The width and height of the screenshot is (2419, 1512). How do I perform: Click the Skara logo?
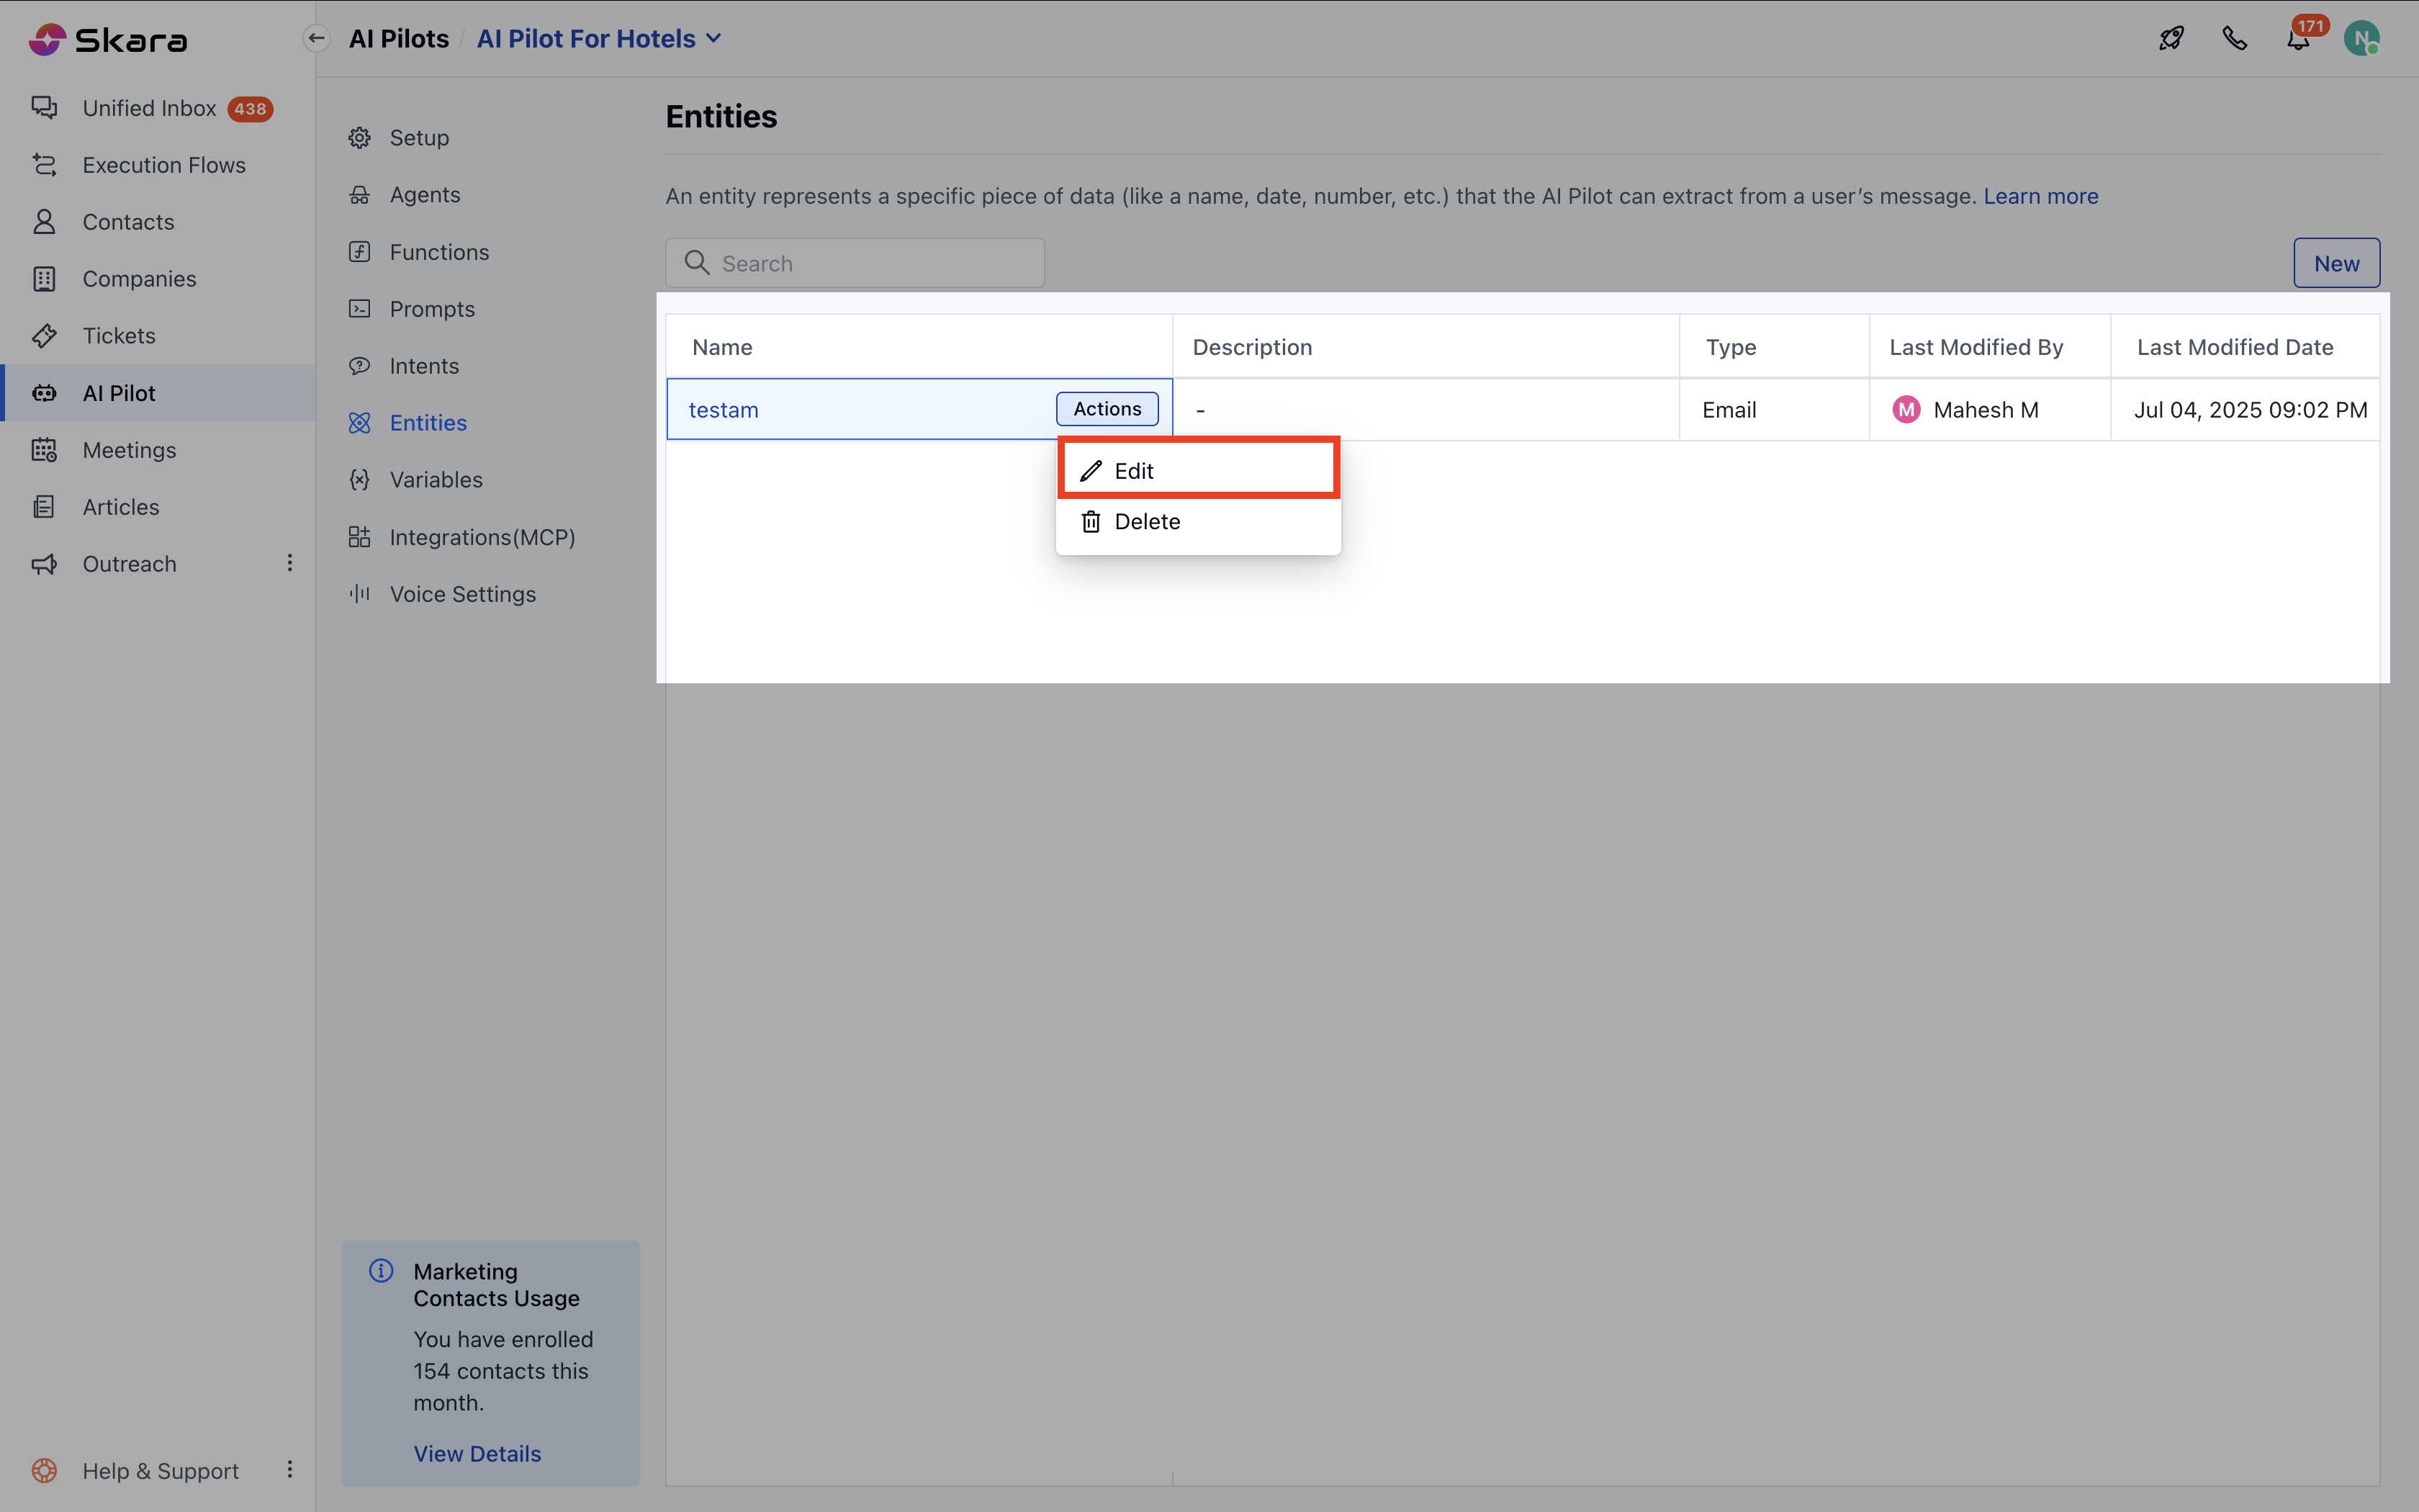(108, 40)
